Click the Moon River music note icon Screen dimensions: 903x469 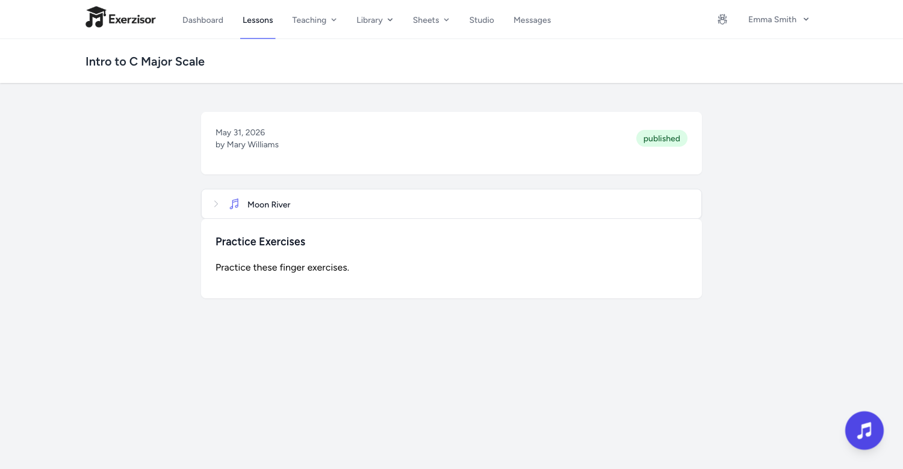tap(234, 204)
